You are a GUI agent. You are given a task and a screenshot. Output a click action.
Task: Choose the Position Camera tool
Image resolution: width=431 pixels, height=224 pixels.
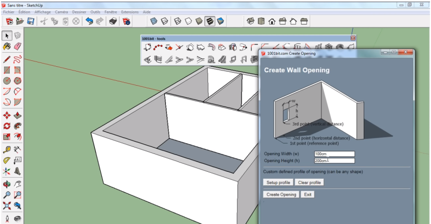pyautogui.click(x=7, y=219)
